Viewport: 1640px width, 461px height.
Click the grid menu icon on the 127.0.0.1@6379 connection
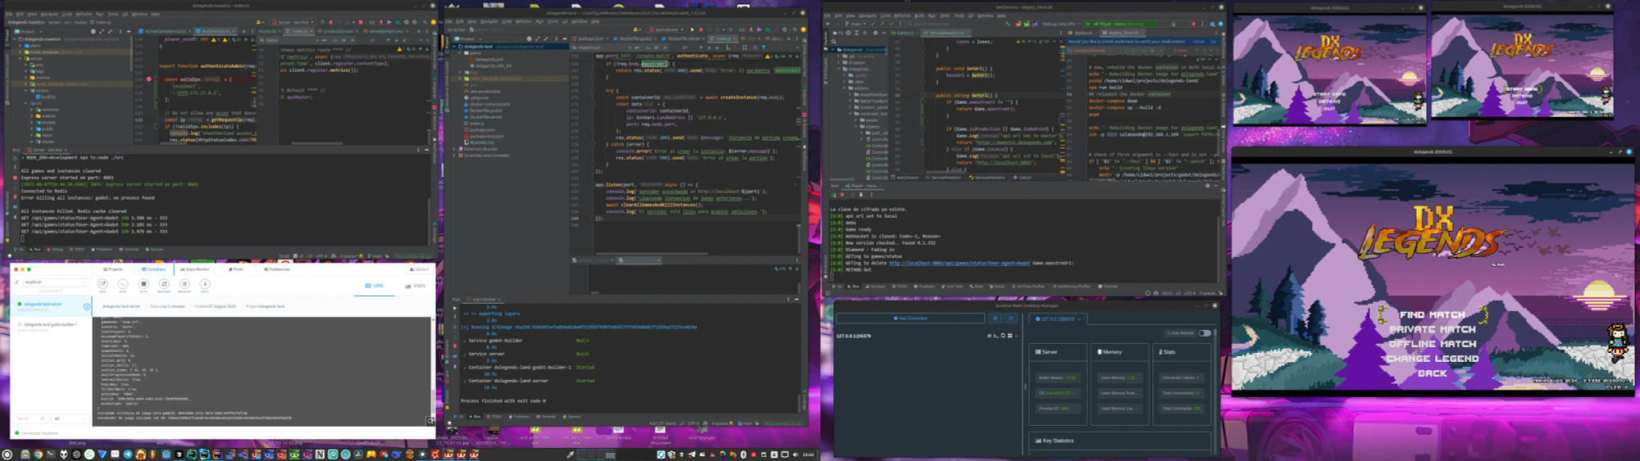coord(1010,336)
